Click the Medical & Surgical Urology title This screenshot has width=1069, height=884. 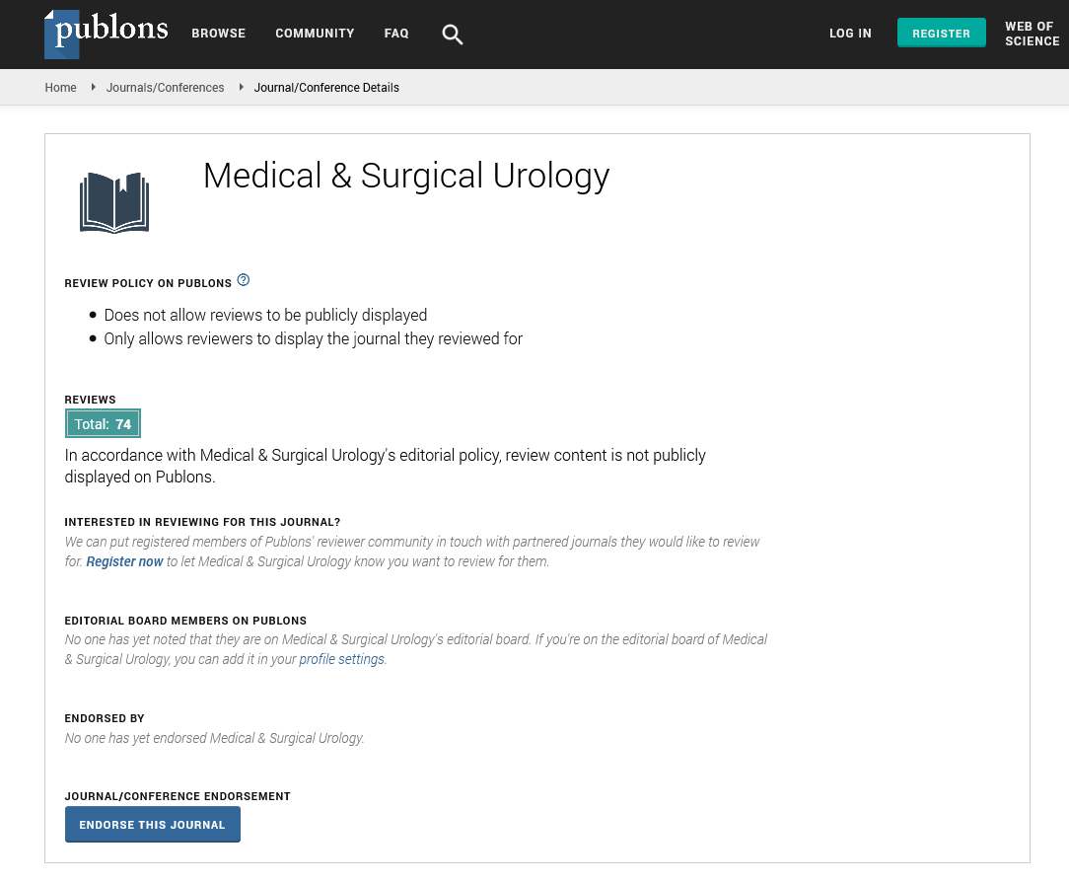[406, 176]
